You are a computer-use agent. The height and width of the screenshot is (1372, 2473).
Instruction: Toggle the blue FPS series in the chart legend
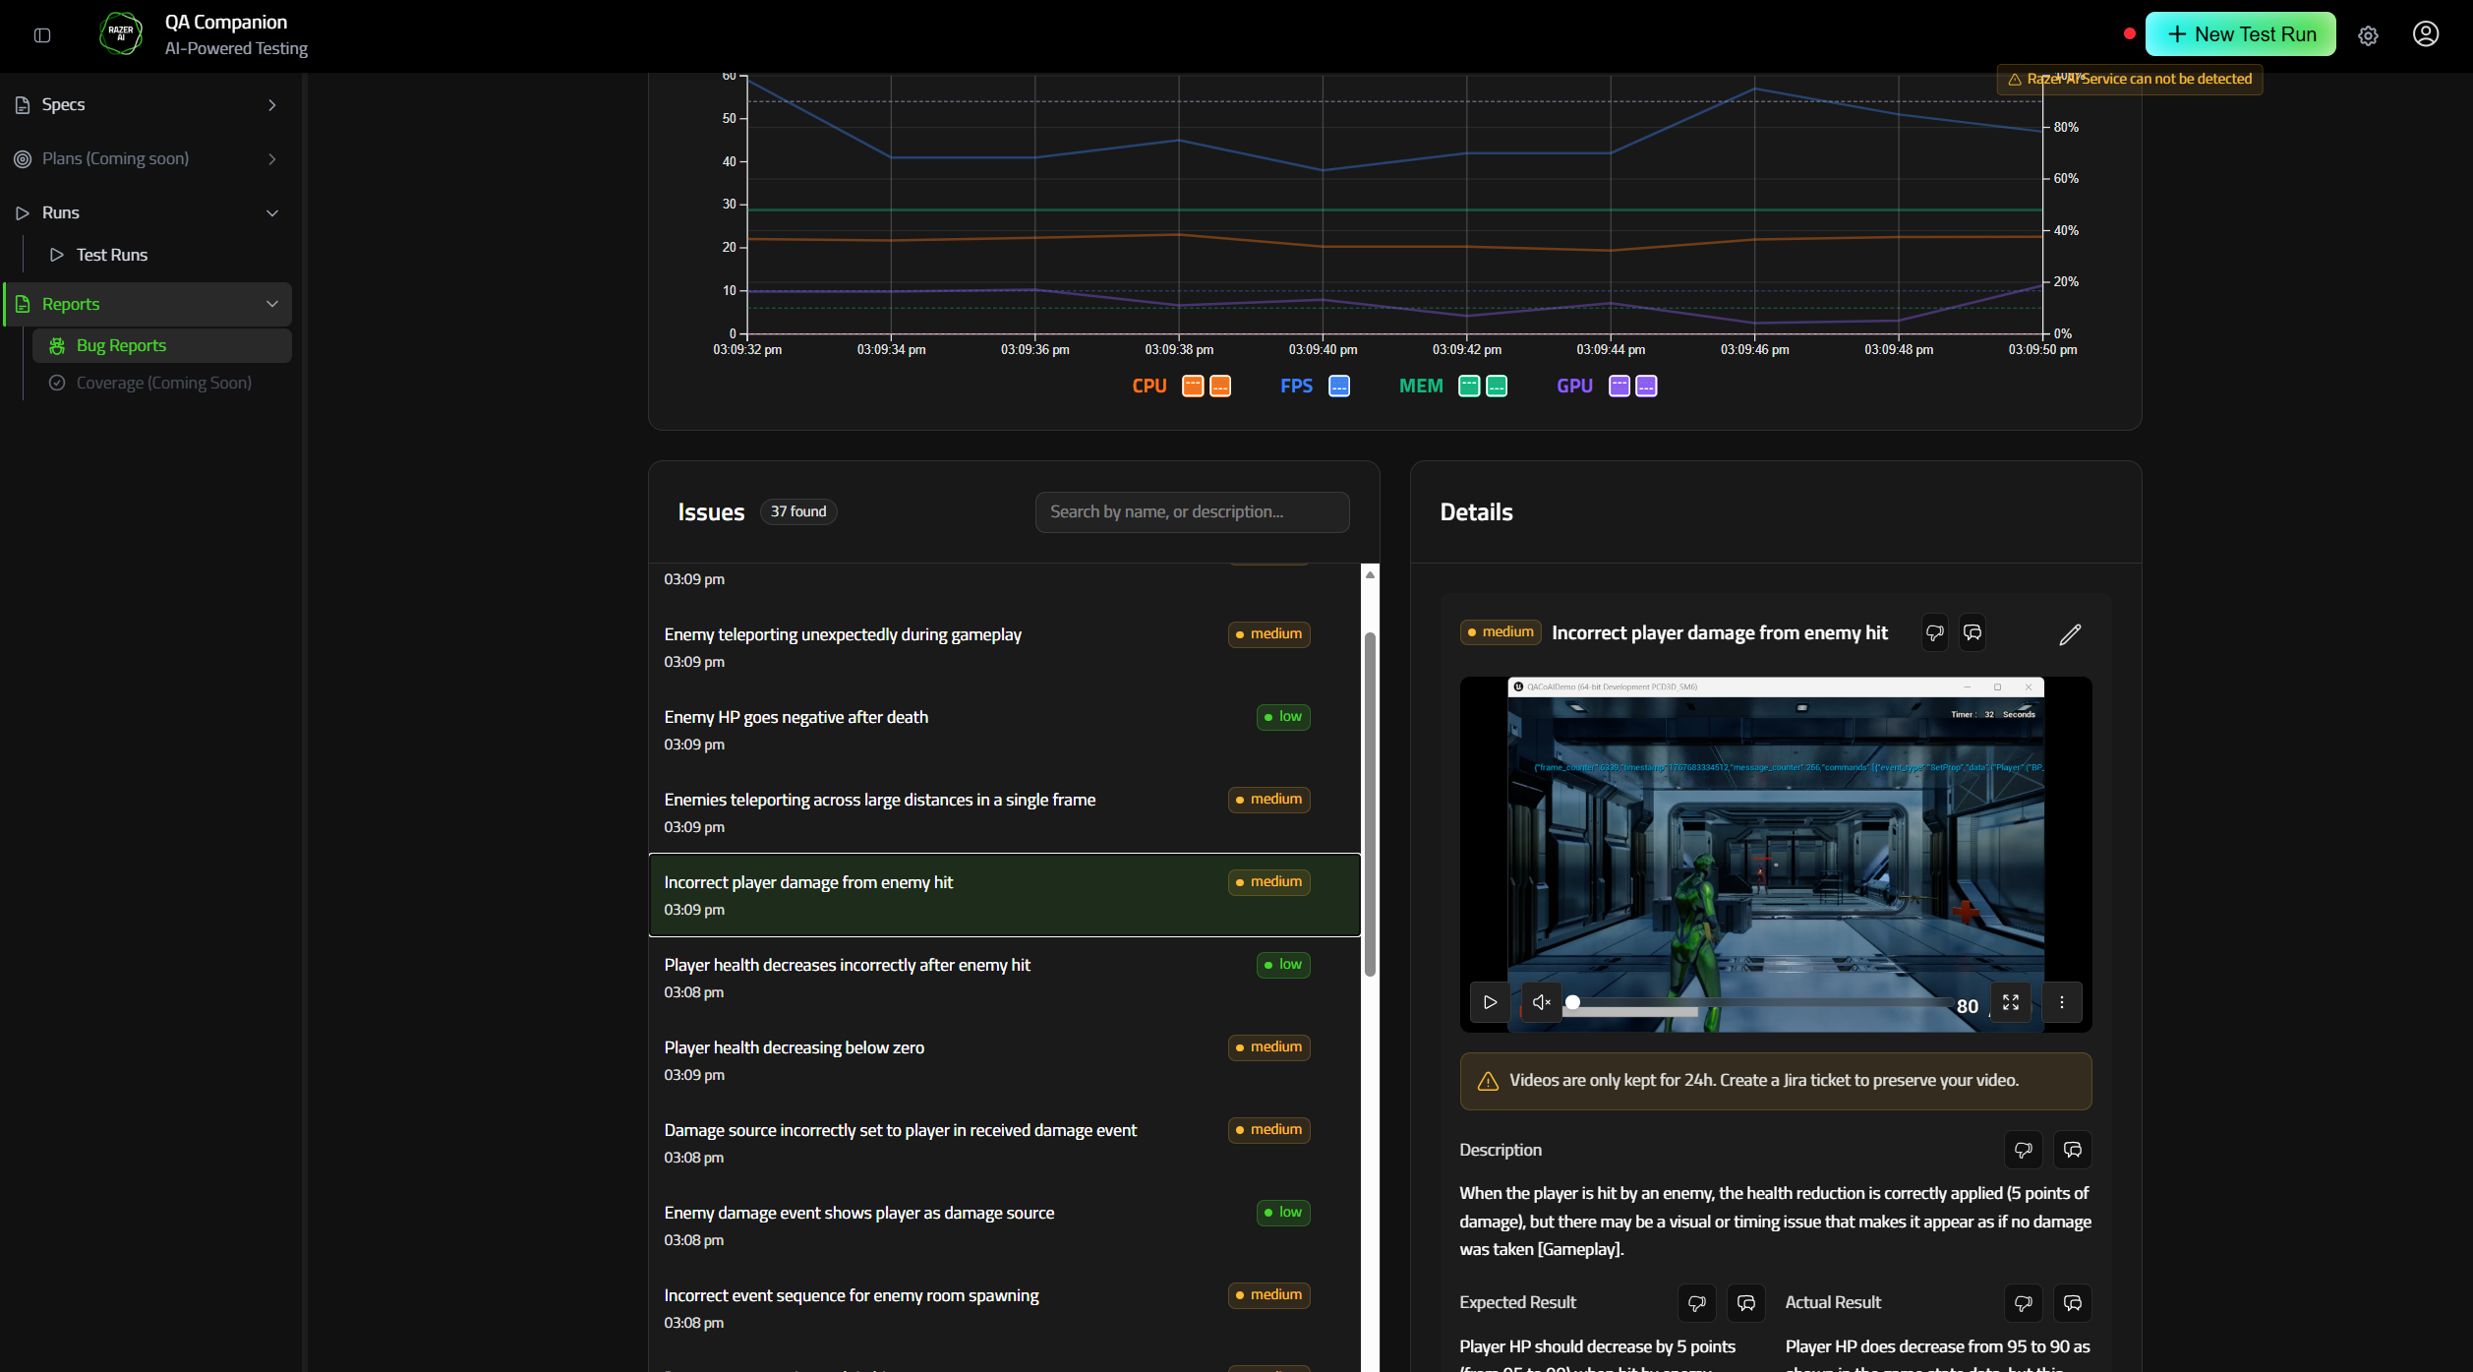pyautogui.click(x=1339, y=386)
